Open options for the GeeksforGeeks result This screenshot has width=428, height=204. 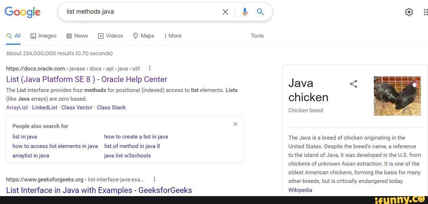(154, 179)
